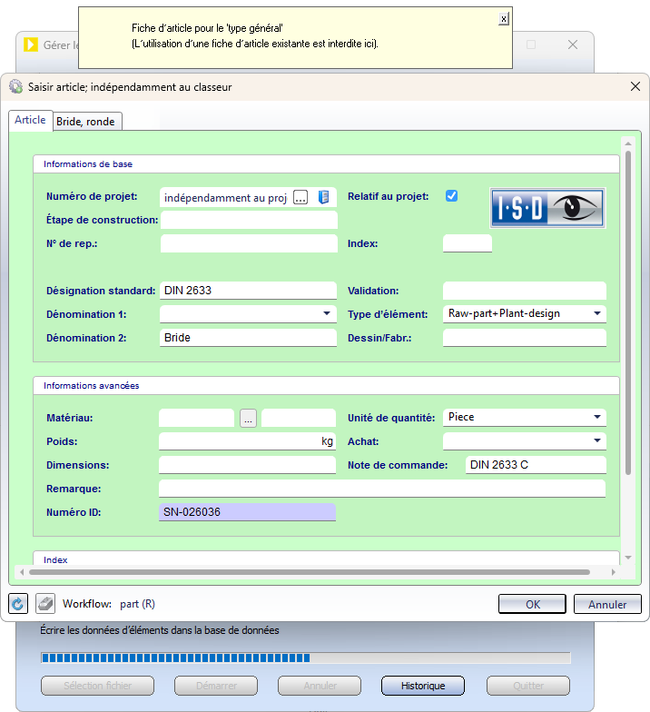Switch to the Article tab
The width and height of the screenshot is (650, 712).
pyautogui.click(x=31, y=120)
